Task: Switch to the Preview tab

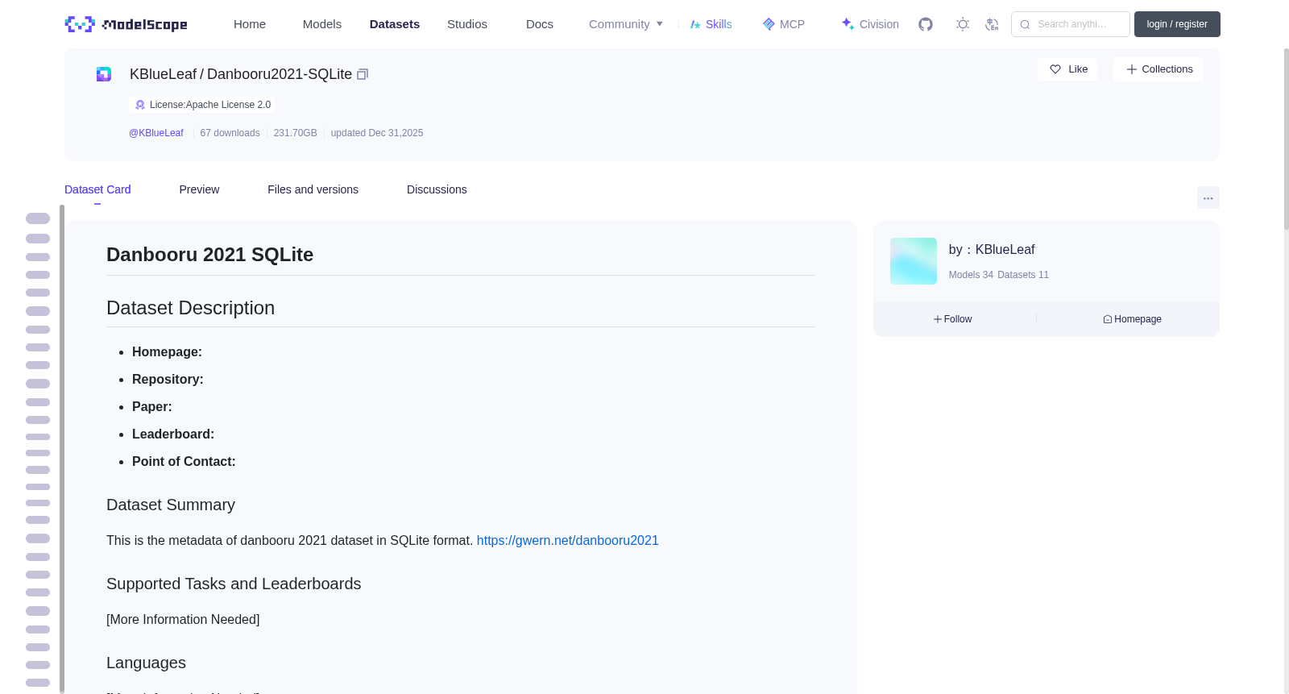Action: 199,189
